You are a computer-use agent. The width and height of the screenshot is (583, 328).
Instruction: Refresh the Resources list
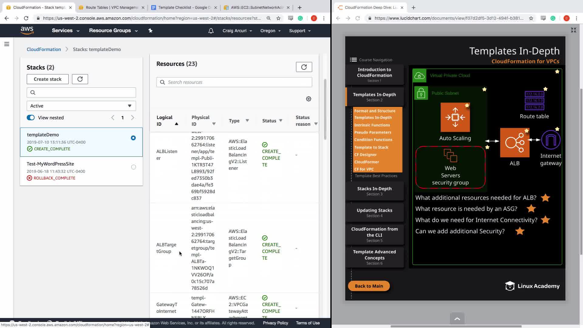[x=304, y=67]
